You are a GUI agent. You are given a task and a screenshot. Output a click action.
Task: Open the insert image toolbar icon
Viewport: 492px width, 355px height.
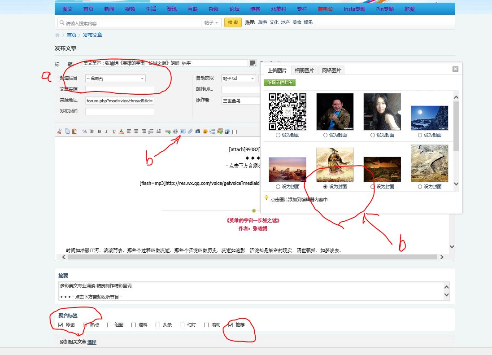183,131
